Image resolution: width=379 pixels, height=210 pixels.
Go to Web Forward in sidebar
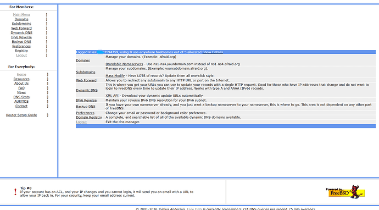[x=21, y=28]
